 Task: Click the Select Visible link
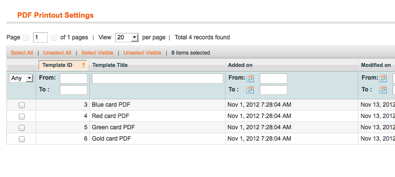[x=97, y=53]
